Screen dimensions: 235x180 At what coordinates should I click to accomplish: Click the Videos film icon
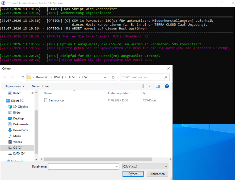(10, 142)
